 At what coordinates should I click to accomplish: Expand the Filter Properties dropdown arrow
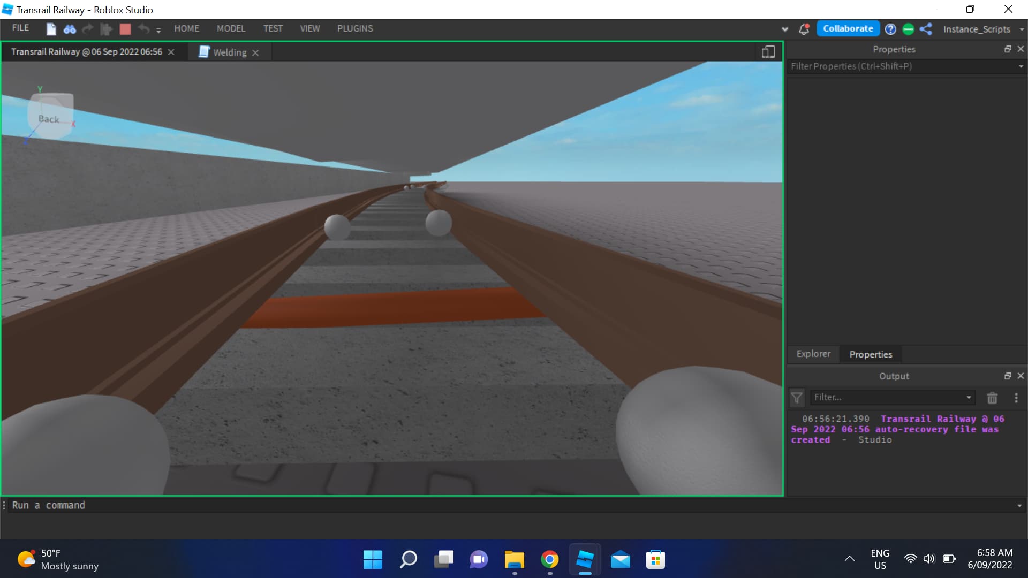(x=1021, y=66)
